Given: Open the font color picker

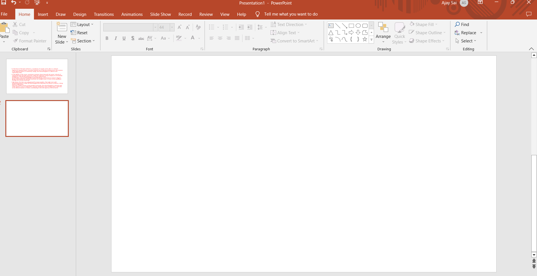Looking at the screenshot, I should click(x=193, y=38).
